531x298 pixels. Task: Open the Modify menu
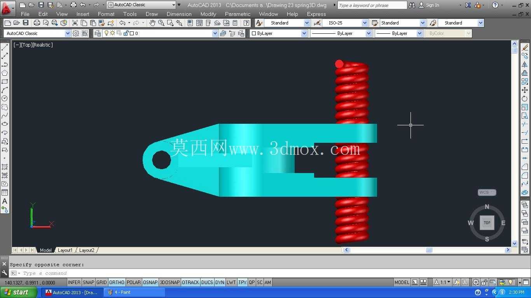[x=208, y=14]
